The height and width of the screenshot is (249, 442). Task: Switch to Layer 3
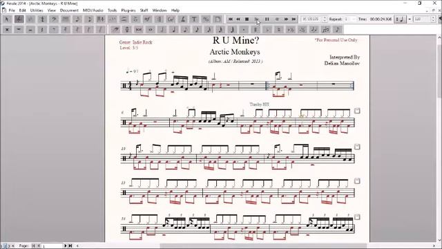pos(9,246)
